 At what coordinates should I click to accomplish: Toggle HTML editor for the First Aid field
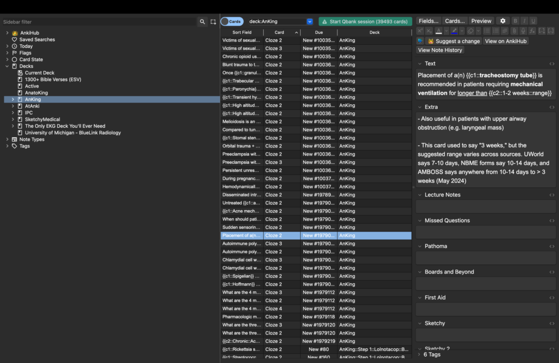tap(552, 297)
